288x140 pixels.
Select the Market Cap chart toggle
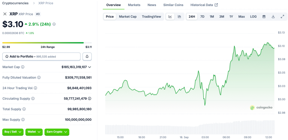tap(128, 17)
